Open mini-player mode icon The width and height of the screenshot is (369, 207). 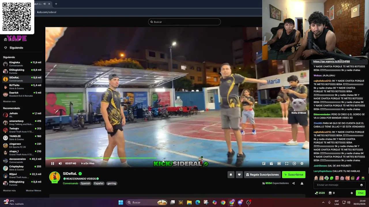click(264, 163)
